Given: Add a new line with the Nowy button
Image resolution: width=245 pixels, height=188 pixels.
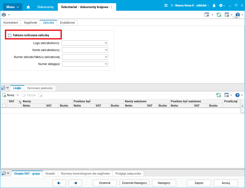Looking at the screenshot, I should [x=8, y=95].
